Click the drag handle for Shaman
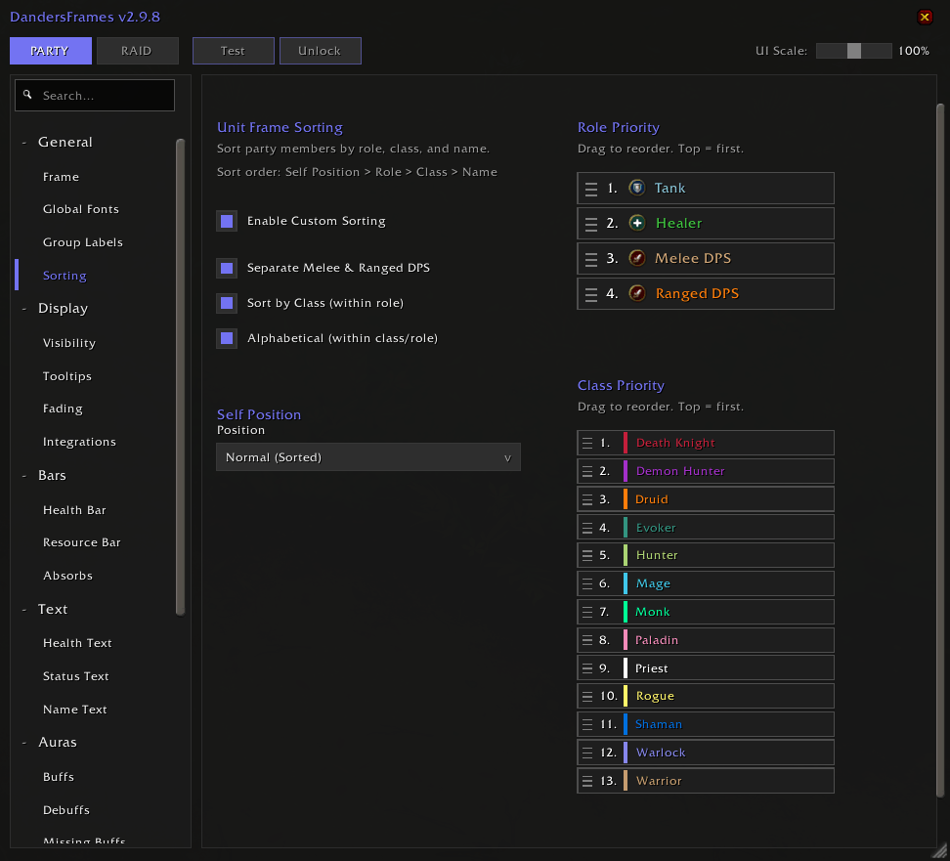This screenshot has height=861, width=950. coord(587,724)
